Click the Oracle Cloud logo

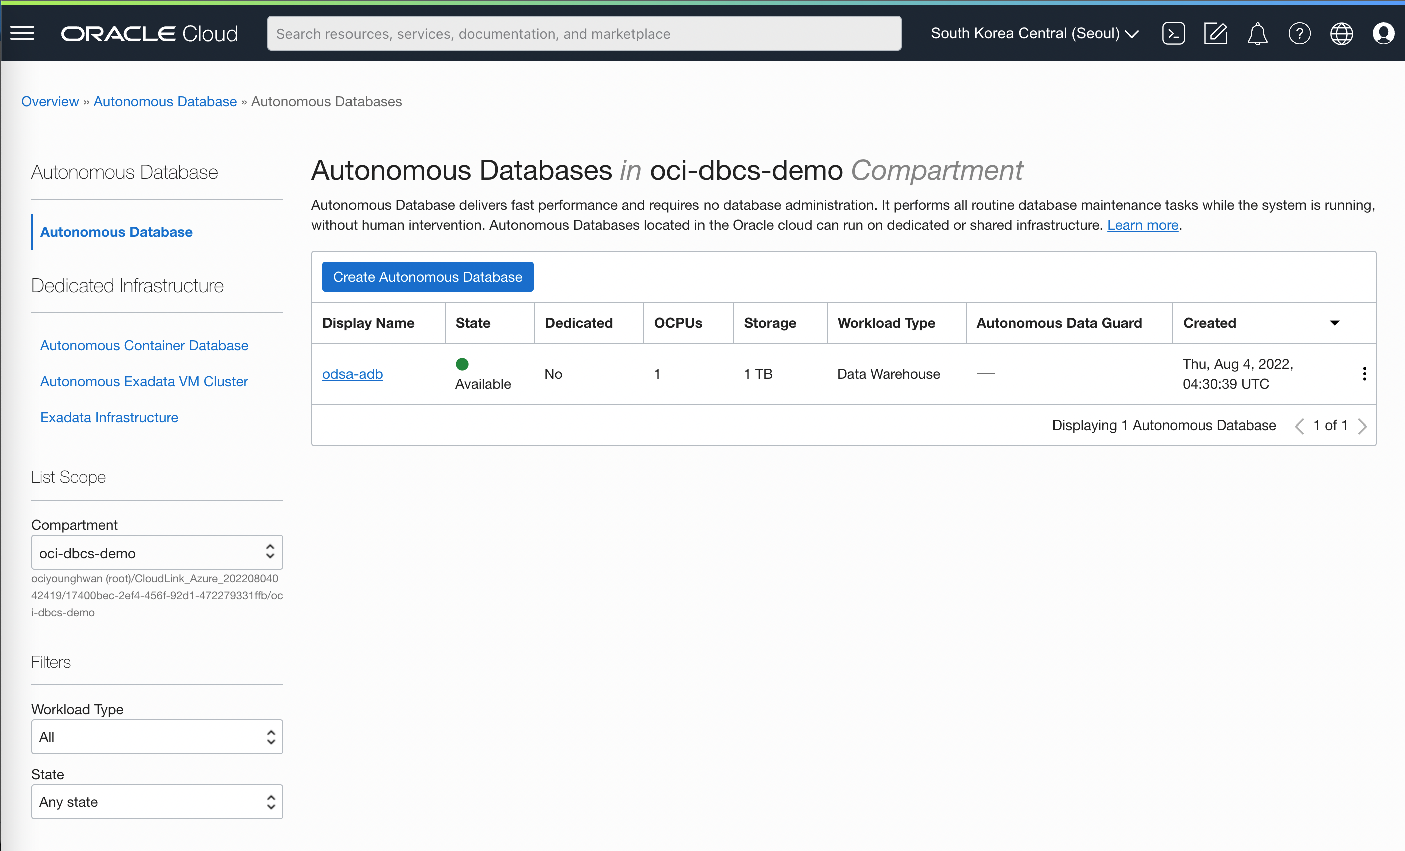(x=149, y=34)
